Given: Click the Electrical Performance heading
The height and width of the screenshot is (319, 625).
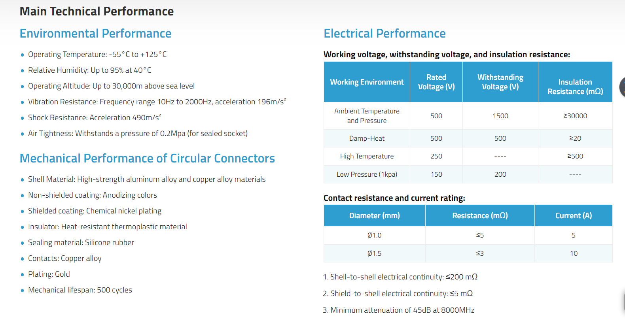Looking at the screenshot, I should coord(384,34).
